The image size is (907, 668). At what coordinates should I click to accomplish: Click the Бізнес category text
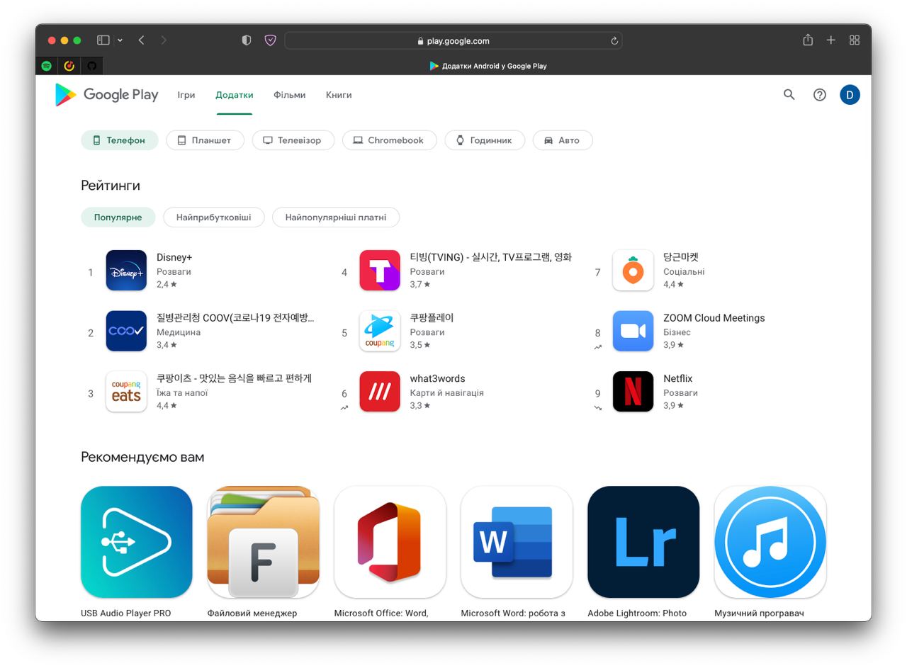pyautogui.click(x=677, y=332)
